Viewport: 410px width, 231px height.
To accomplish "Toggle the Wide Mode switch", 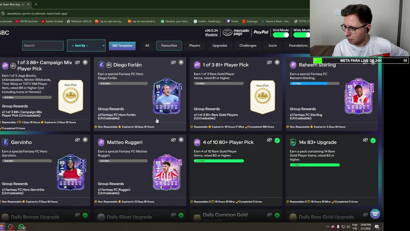I will 301,35.
